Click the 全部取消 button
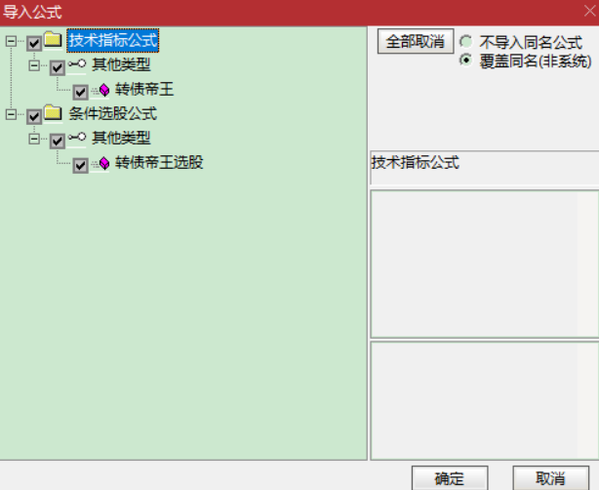This screenshot has width=599, height=490. point(416,41)
